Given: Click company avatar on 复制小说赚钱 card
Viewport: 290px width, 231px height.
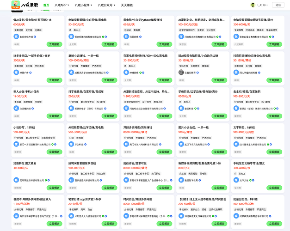Looking at the screenshot, I should 71,73.
